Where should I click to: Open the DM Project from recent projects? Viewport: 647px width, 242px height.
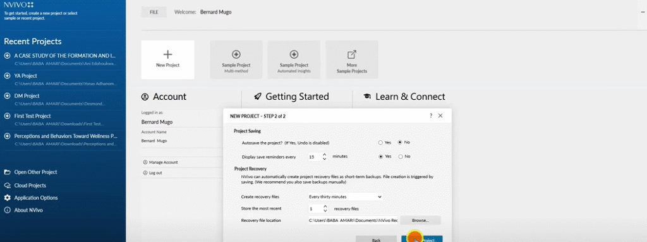tap(27, 96)
